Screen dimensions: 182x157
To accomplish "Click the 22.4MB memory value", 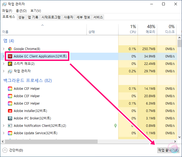I will pos(150,64).
